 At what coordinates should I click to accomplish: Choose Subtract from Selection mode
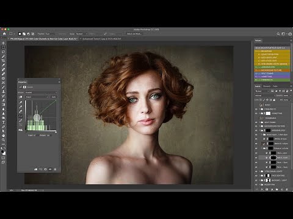[29, 34]
